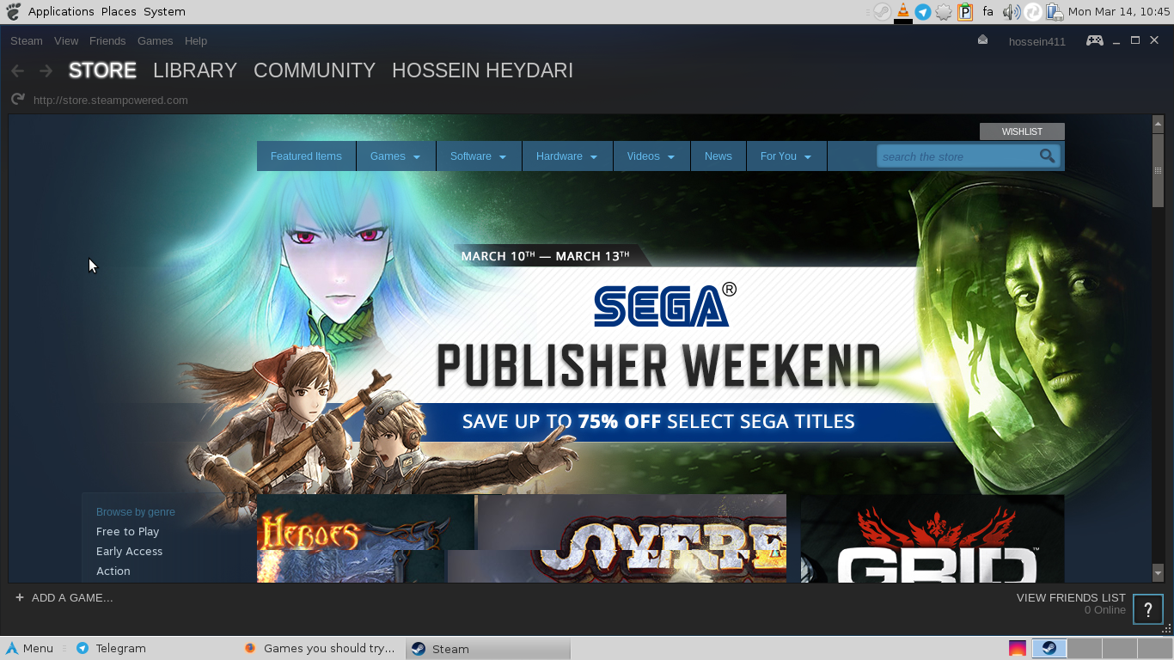The image size is (1174, 660).
Task: Click the vertical scrollbar thumb
Action: tap(1158, 170)
